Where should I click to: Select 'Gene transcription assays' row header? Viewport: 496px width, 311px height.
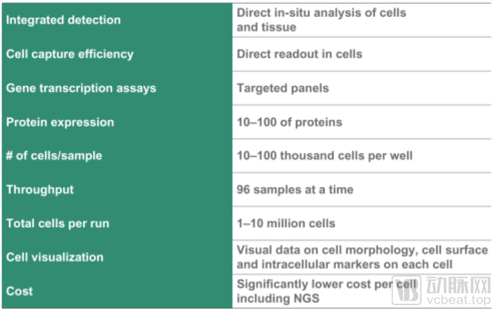pos(81,88)
